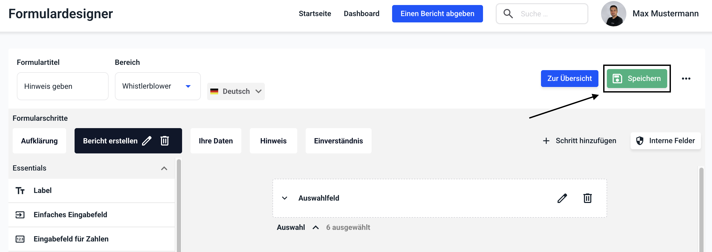Collapse the Auswahl list chevron

point(315,227)
